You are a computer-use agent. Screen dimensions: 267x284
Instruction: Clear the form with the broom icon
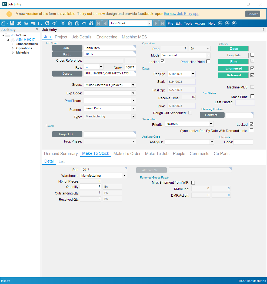[54, 23]
